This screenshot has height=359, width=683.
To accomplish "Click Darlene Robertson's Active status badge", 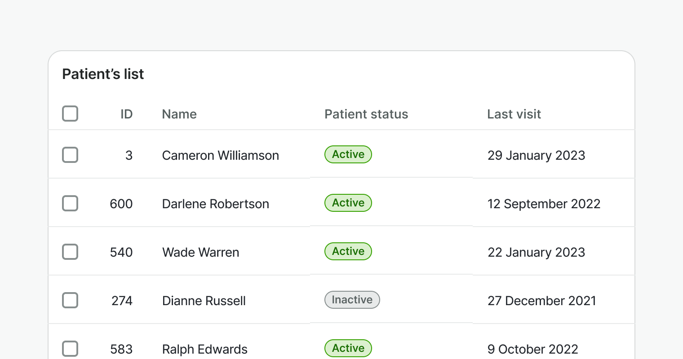I will (348, 203).
